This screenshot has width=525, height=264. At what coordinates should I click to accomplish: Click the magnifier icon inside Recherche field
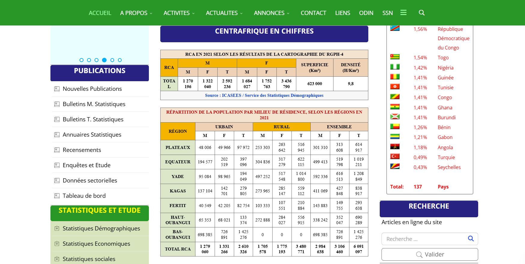click(x=471, y=239)
